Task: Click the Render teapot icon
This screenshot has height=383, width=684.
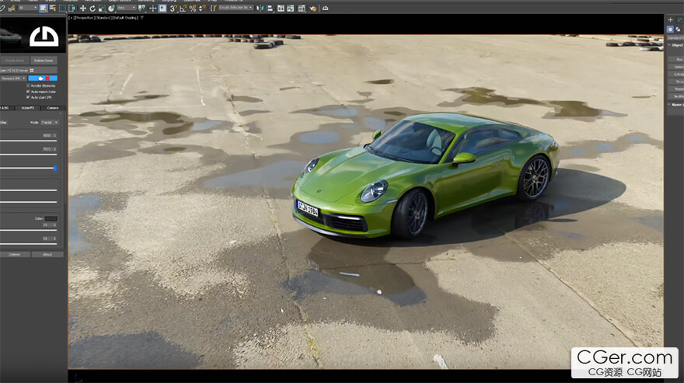Action: (x=312, y=9)
